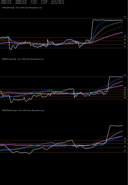This screenshot has width=128, height=185.
Task: Select the low price L: 49.97
Action: (x=44, y=3)
